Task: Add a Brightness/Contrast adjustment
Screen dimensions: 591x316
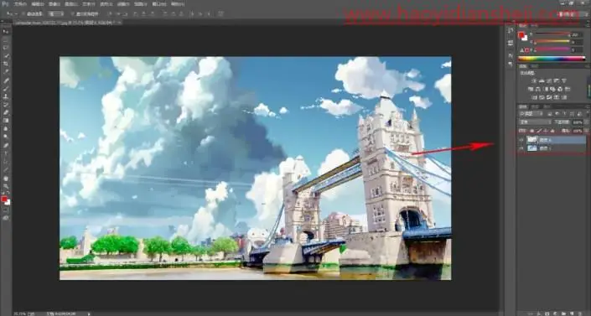Action: (534, 80)
